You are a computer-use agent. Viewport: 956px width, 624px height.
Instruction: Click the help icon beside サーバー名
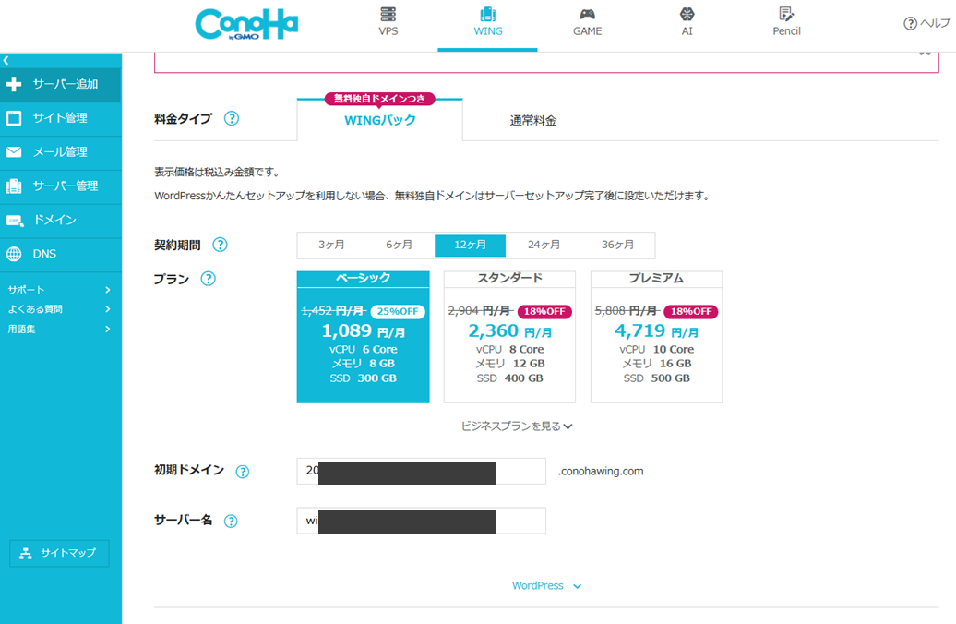pos(231,521)
